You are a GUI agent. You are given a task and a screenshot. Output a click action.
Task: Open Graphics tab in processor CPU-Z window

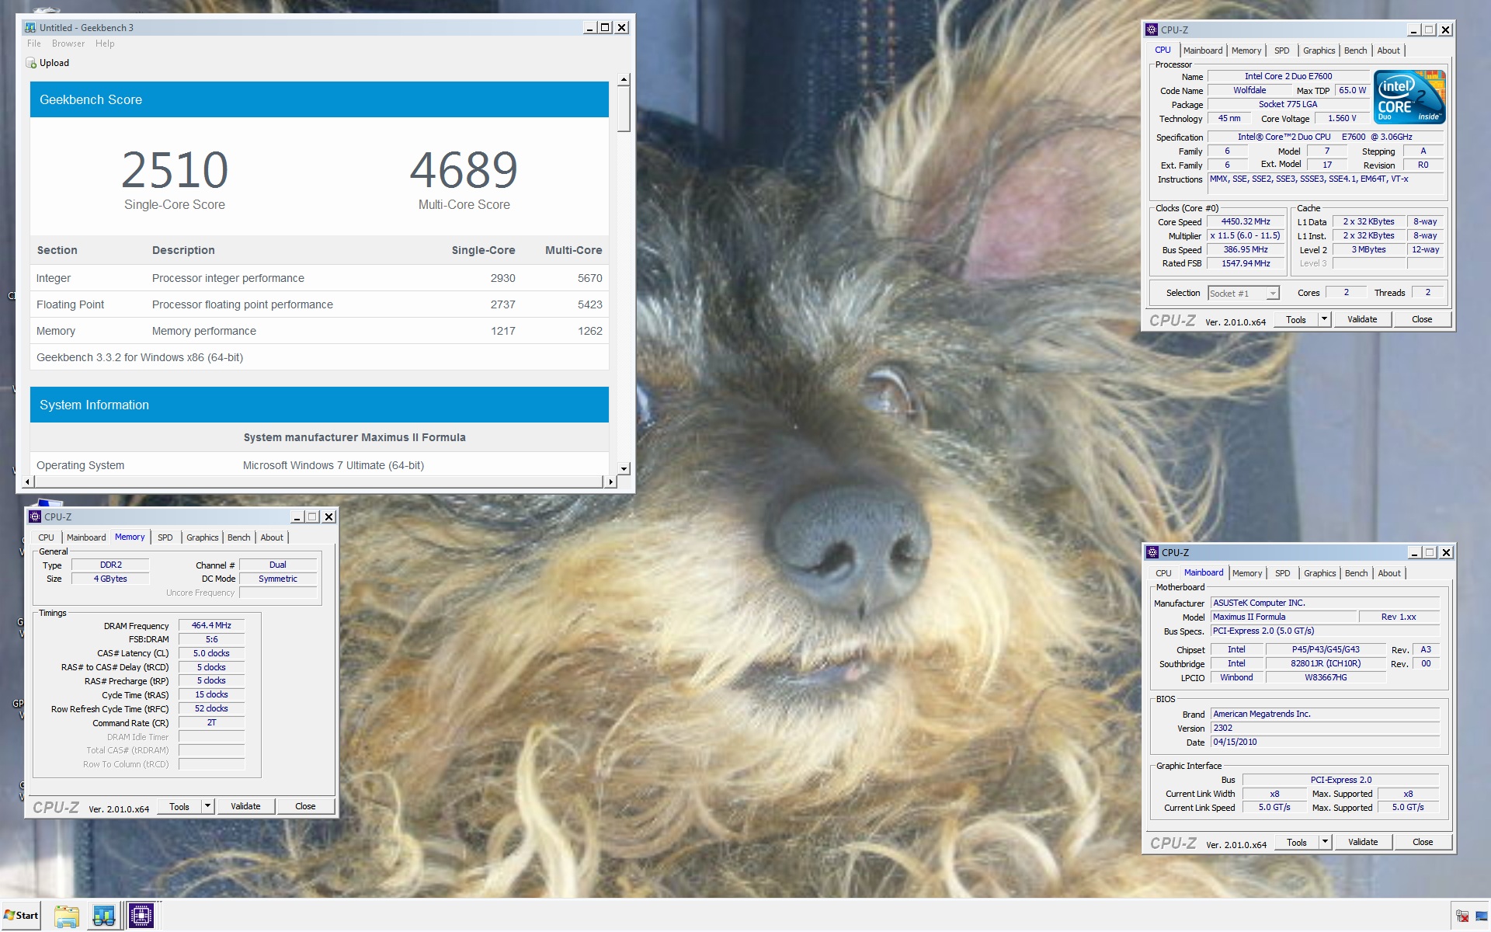click(x=1319, y=50)
